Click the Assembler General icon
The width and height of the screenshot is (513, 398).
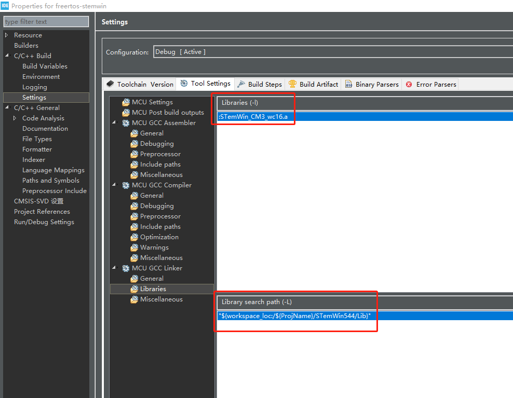[134, 133]
